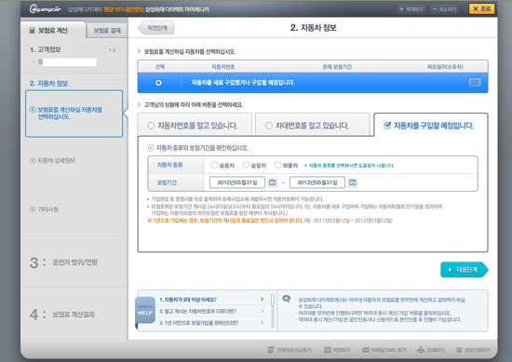Image resolution: width=512 pixels, height=362 pixels.
Task: Select the 화물차 vehicle type radio button
Action: click(277, 165)
